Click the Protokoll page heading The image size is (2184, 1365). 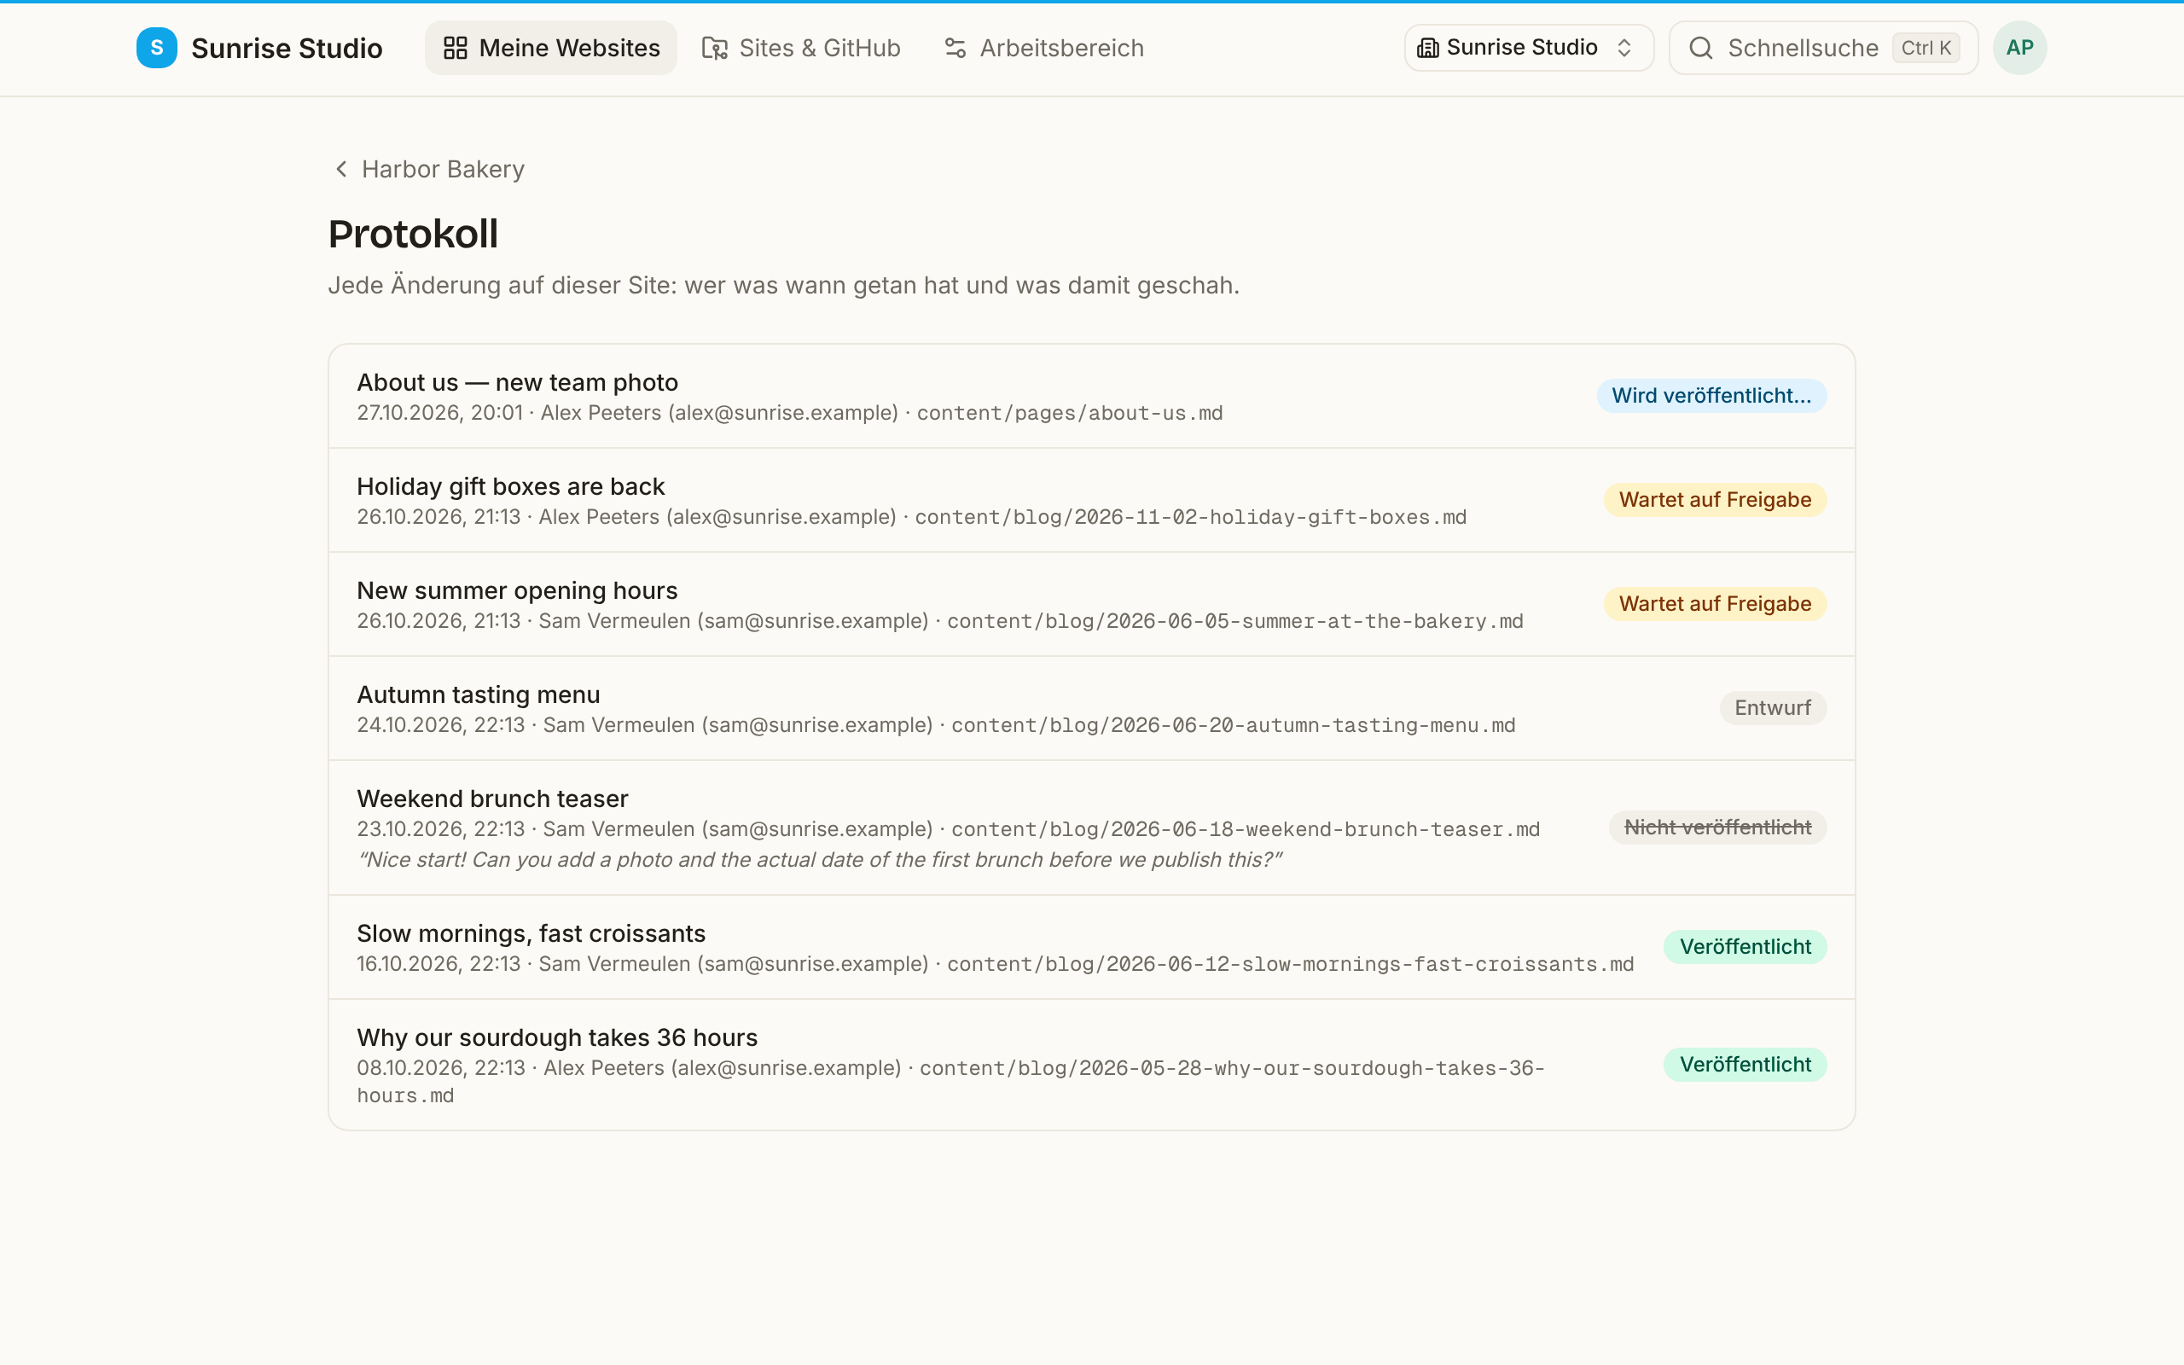[x=412, y=234]
